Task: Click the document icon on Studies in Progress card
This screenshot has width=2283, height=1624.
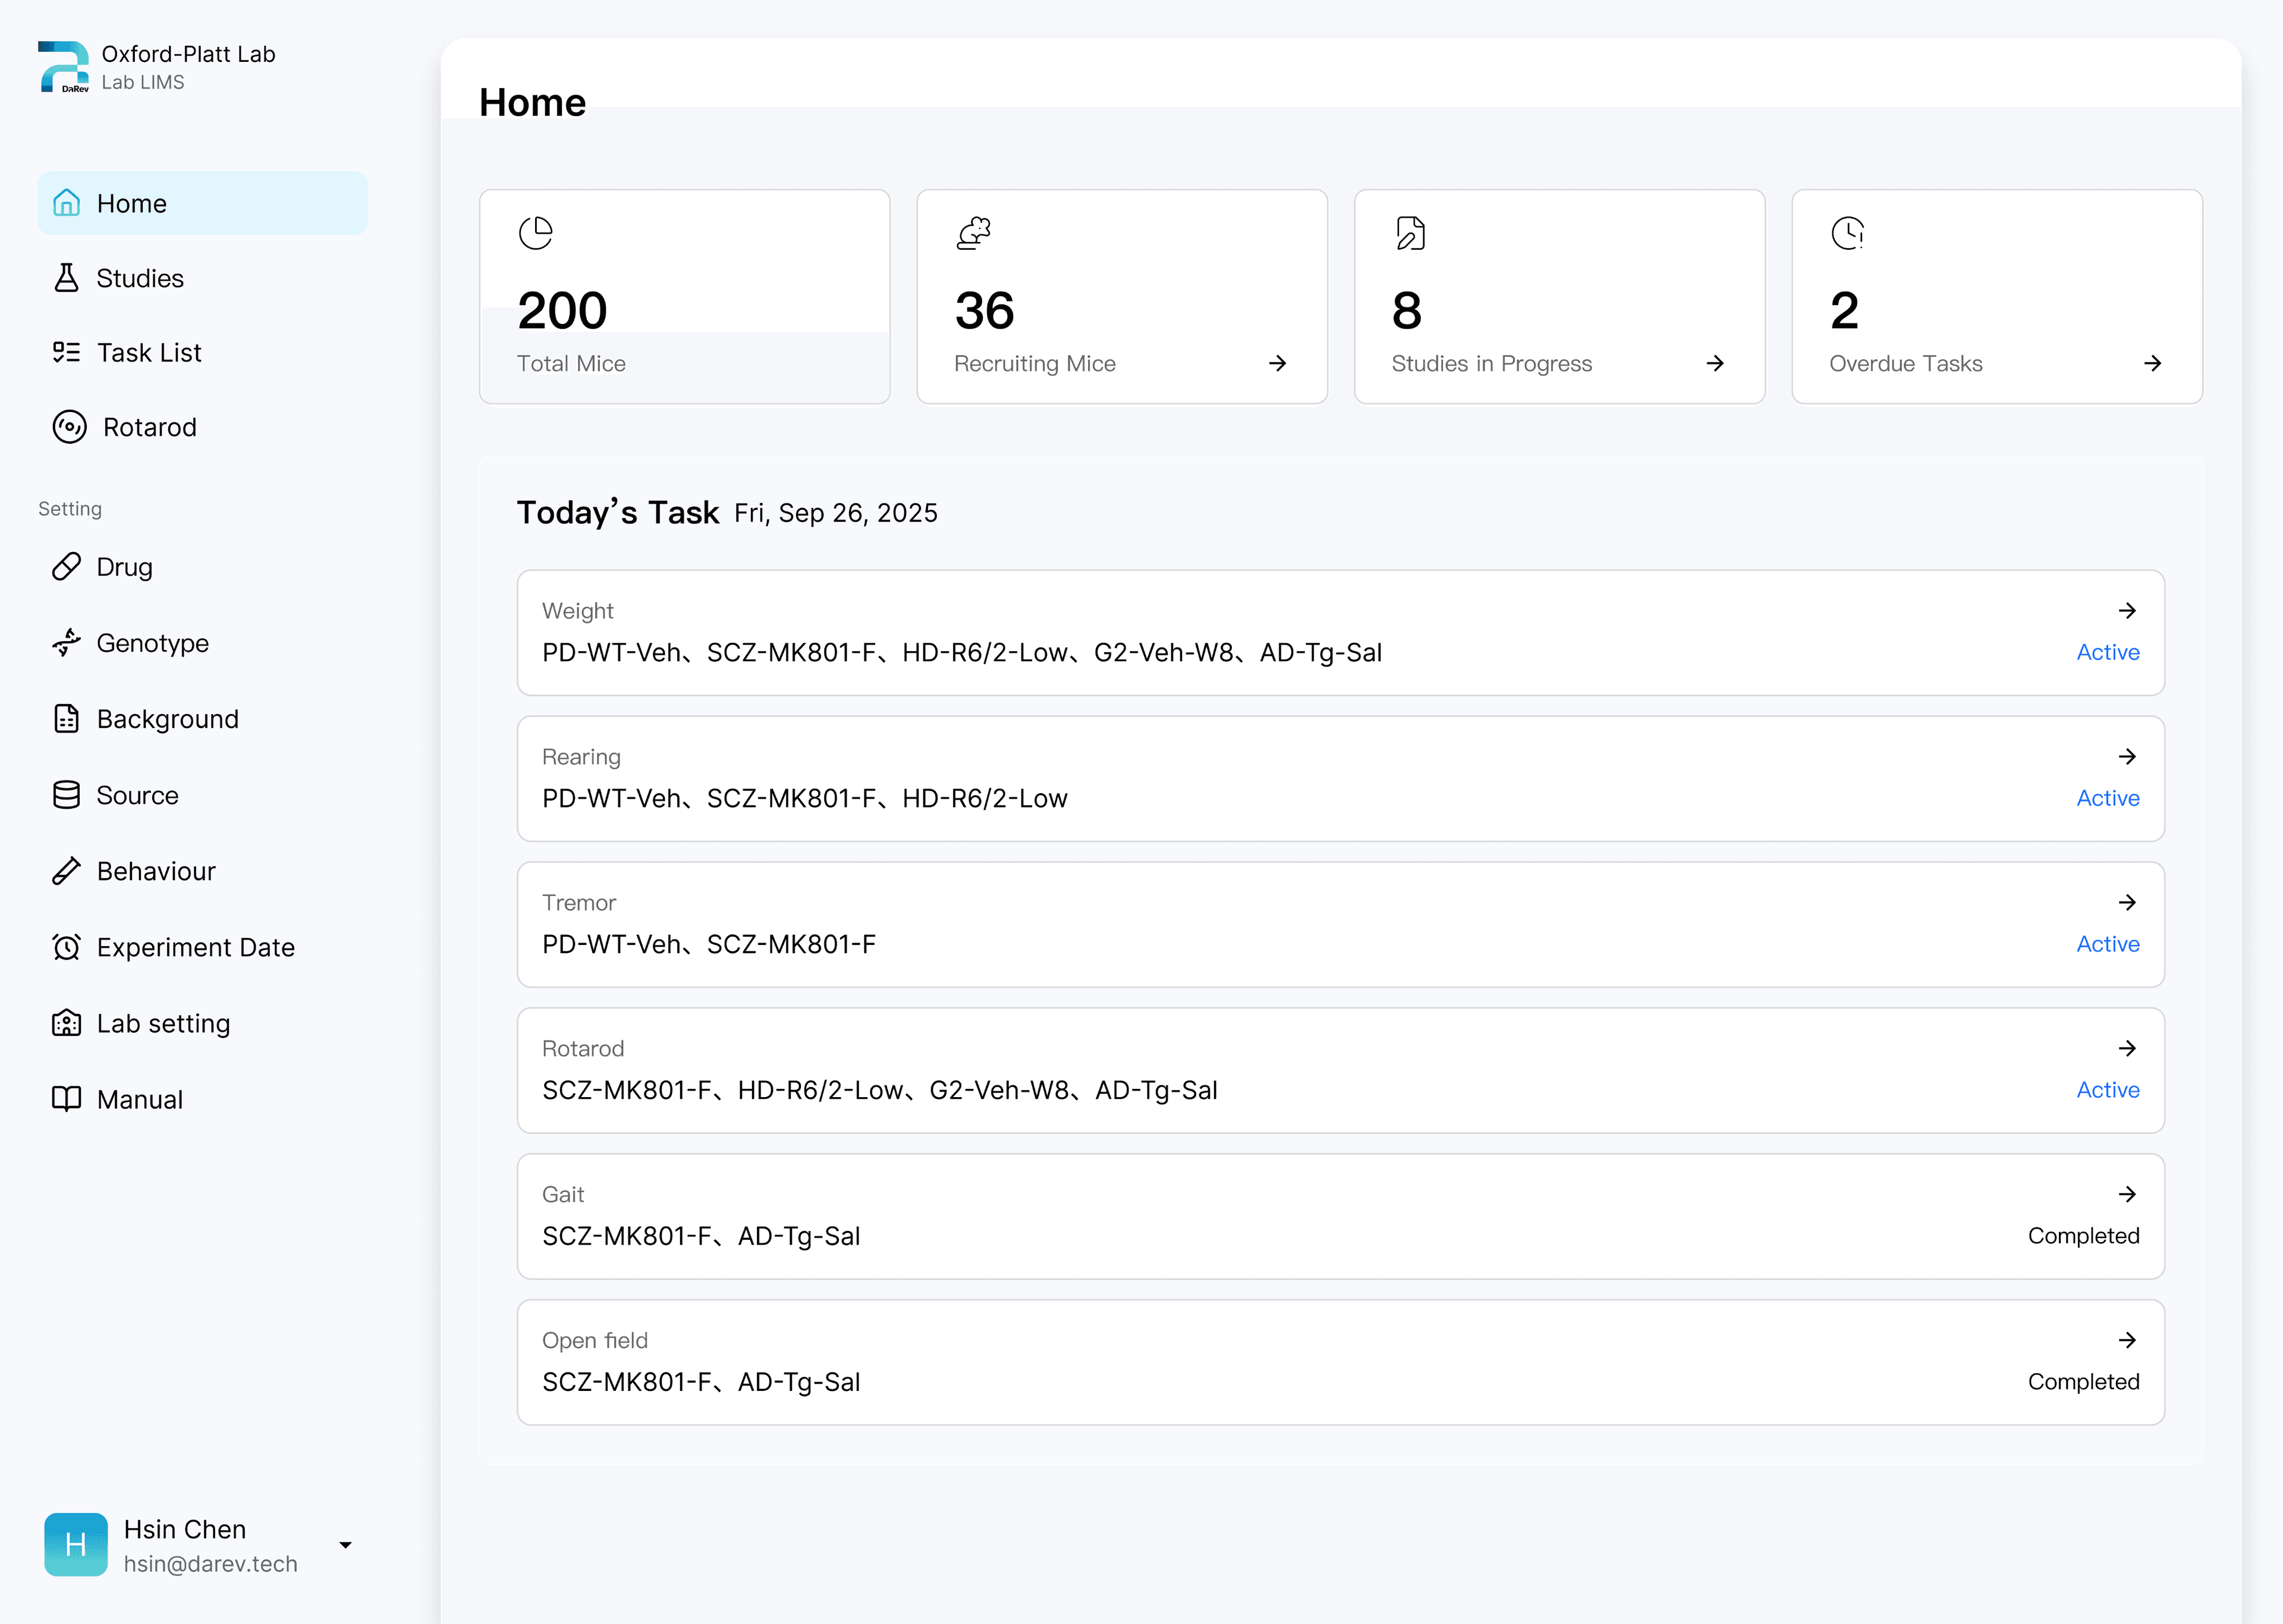Action: pos(1410,233)
